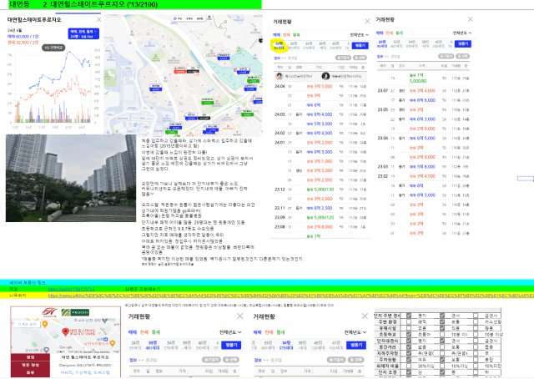Click the Hillstate H logo image
The image size is (534, 379).
pos(50,312)
